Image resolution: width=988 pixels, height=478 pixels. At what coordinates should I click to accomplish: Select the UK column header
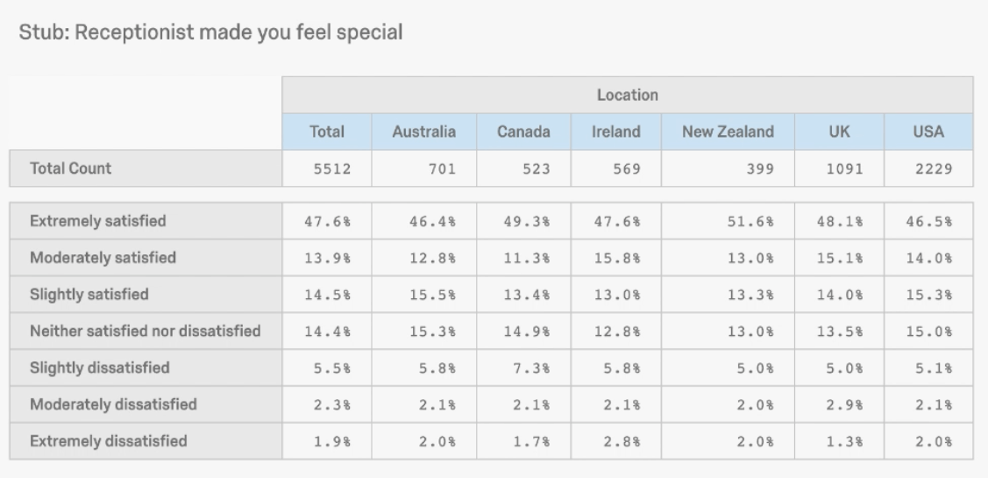coord(839,132)
